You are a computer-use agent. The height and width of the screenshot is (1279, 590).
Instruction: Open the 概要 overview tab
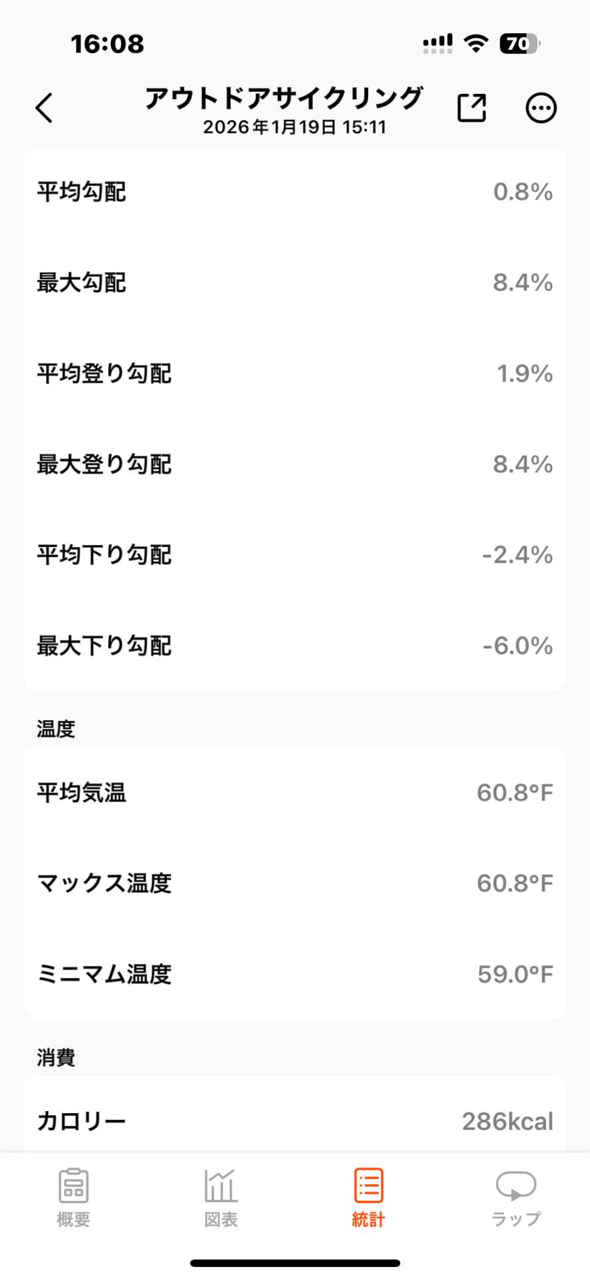click(x=73, y=1198)
